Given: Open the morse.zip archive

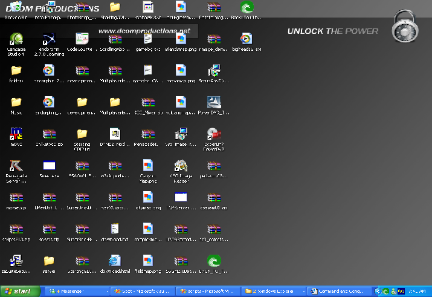Looking at the screenshot, I should (x=16, y=198).
